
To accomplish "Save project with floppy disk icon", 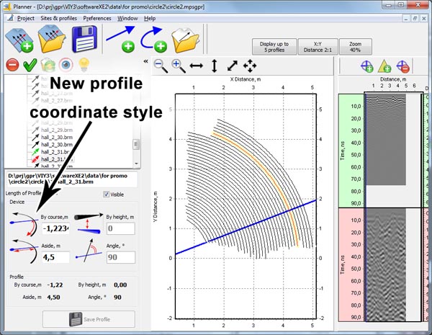I will point(84,39).
